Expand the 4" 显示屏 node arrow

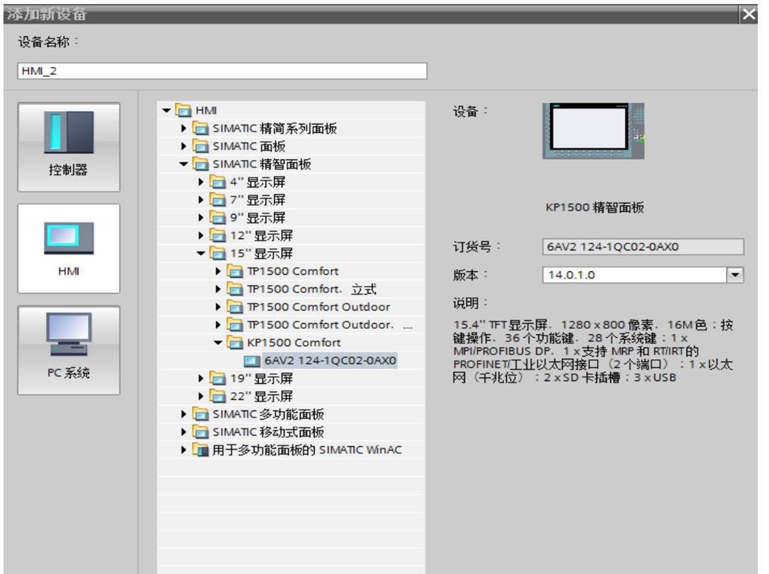[x=201, y=182]
